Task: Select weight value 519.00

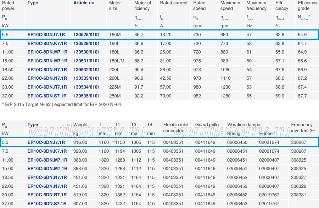Action: [x=80, y=195]
